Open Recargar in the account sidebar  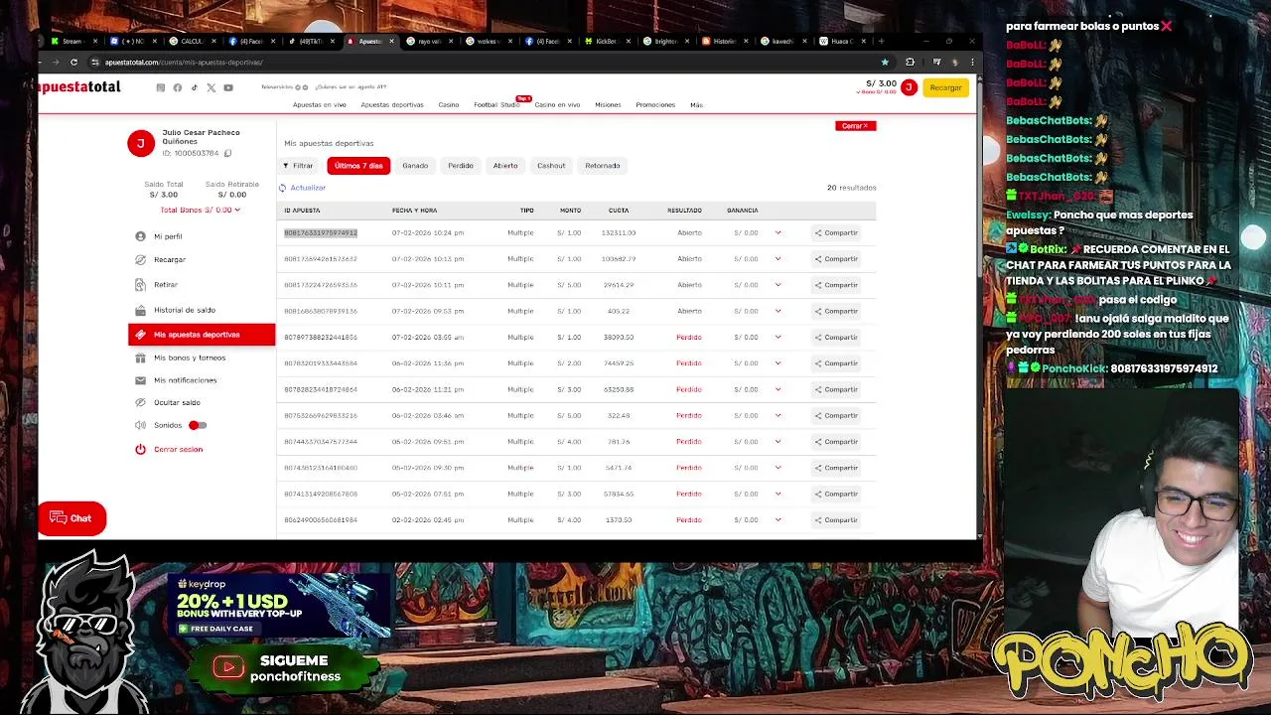161,259
